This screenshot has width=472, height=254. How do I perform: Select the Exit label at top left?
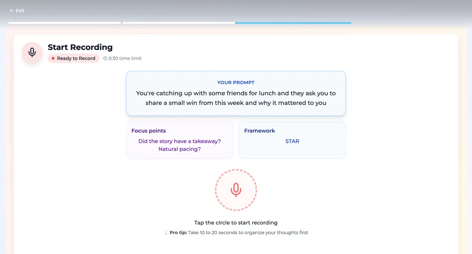[x=20, y=11]
